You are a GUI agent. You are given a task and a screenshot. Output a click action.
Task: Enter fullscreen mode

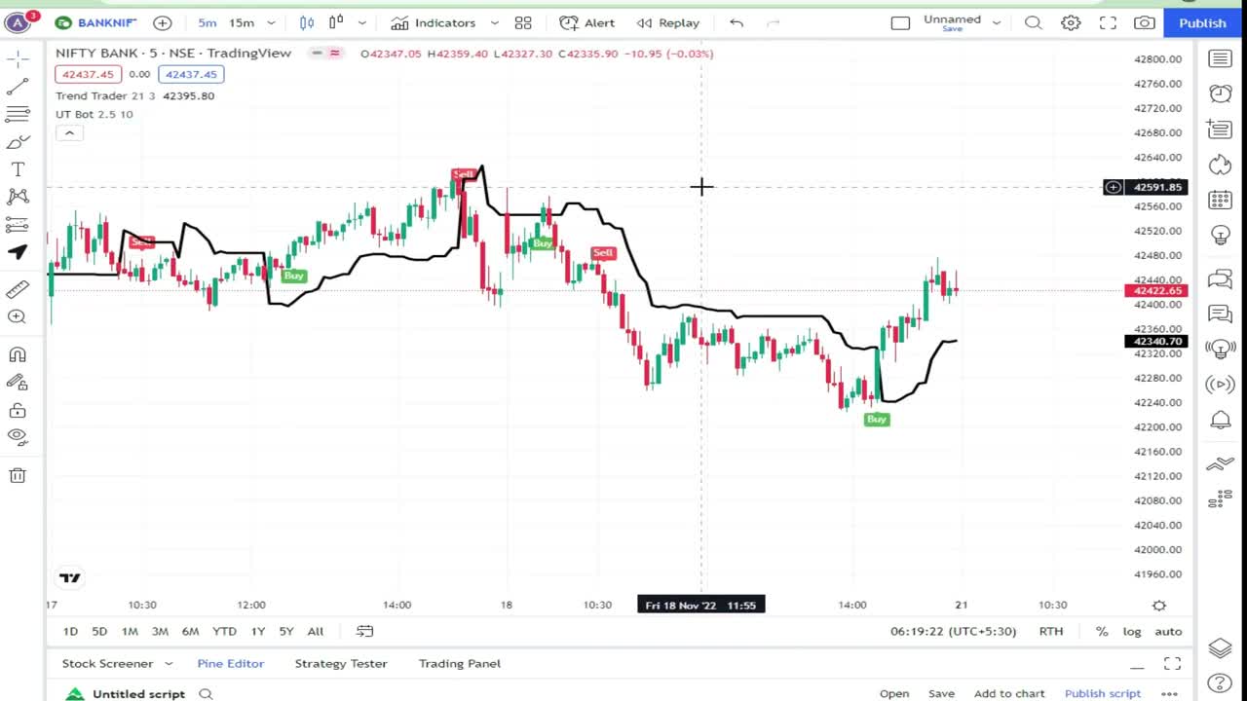(x=1108, y=22)
